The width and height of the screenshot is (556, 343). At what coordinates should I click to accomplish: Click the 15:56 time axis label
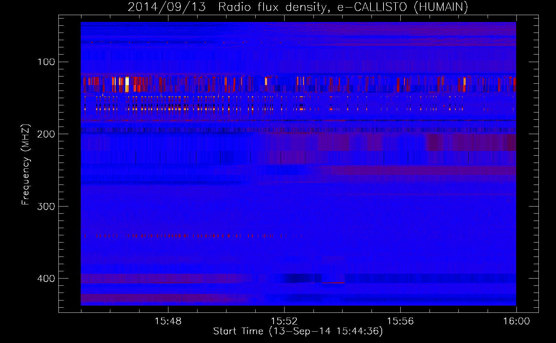pos(400,321)
